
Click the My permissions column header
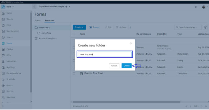pyautogui.click(x=143, y=34)
